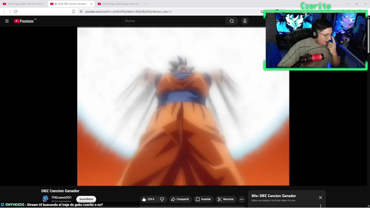
Task: Close the Mix DBZ Cancion Ganador panel
Action: pos(320,198)
